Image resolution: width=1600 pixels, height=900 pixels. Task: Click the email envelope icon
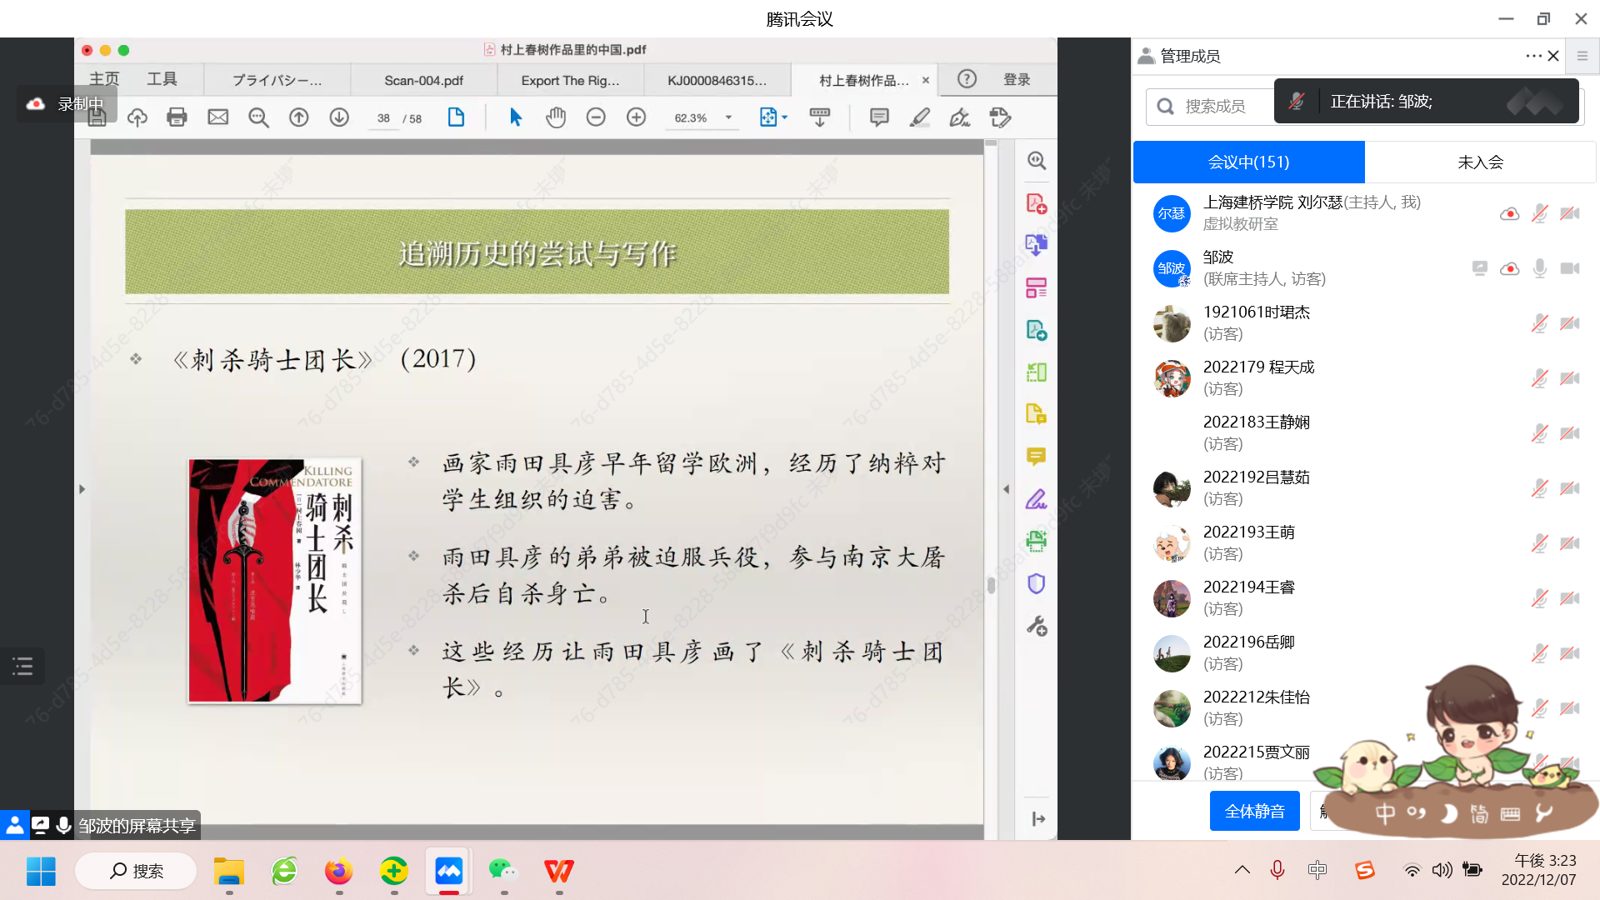[x=217, y=117]
